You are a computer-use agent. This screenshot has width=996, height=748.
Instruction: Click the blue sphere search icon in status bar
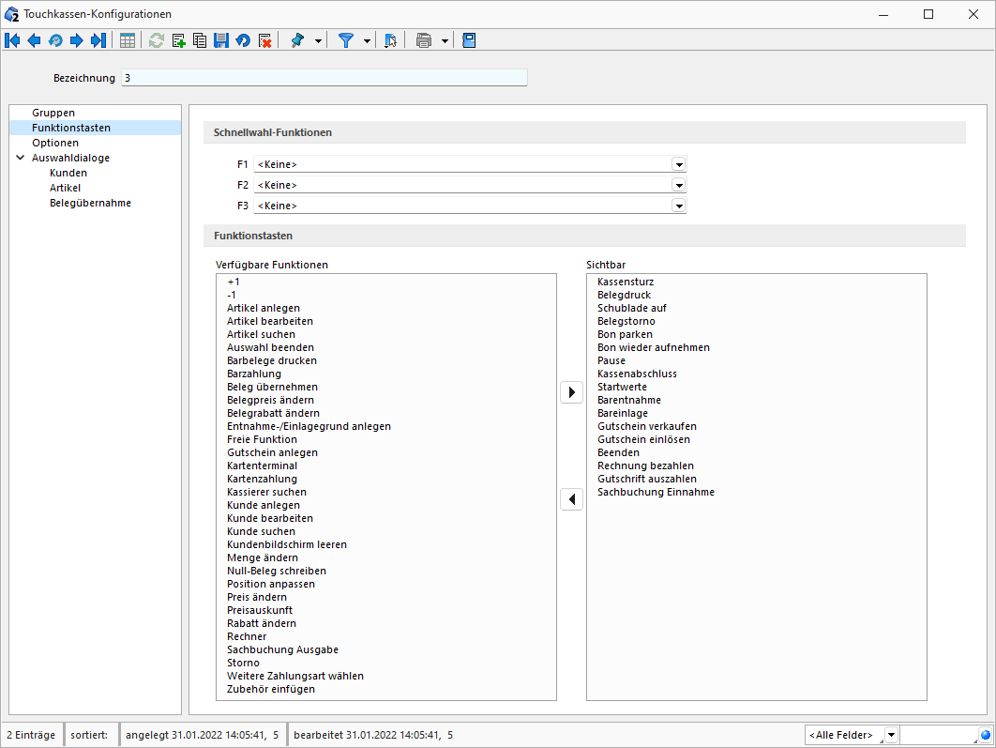click(x=985, y=735)
